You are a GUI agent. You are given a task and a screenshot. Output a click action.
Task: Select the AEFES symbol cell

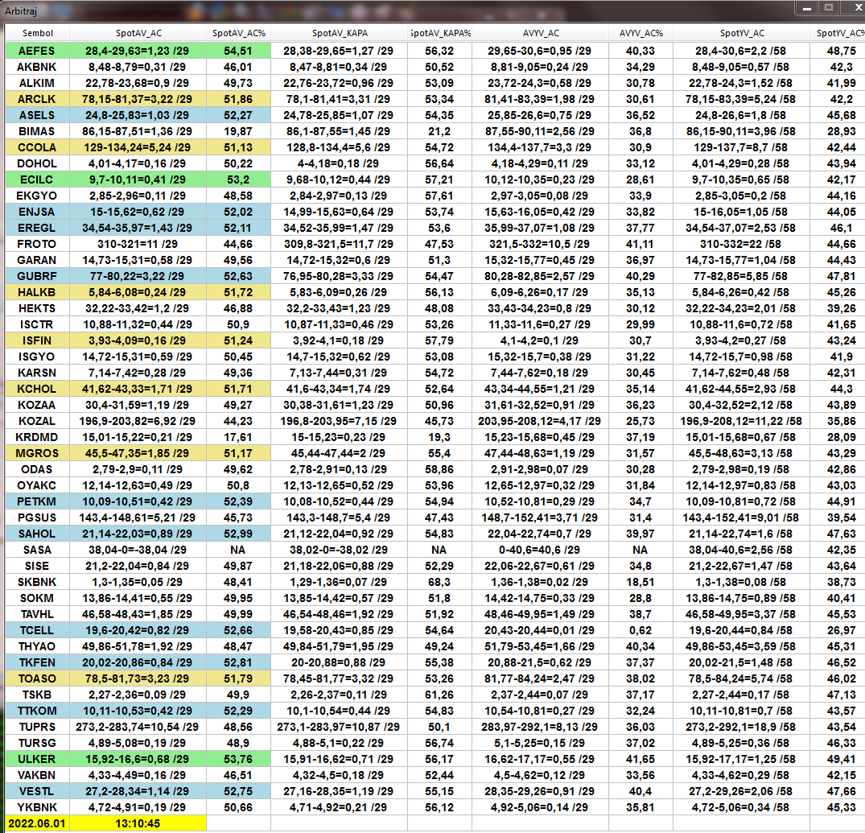(x=37, y=51)
